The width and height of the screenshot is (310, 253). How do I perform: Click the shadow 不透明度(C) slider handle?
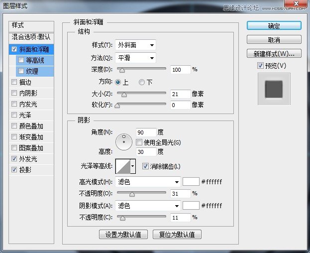[x=122, y=218]
